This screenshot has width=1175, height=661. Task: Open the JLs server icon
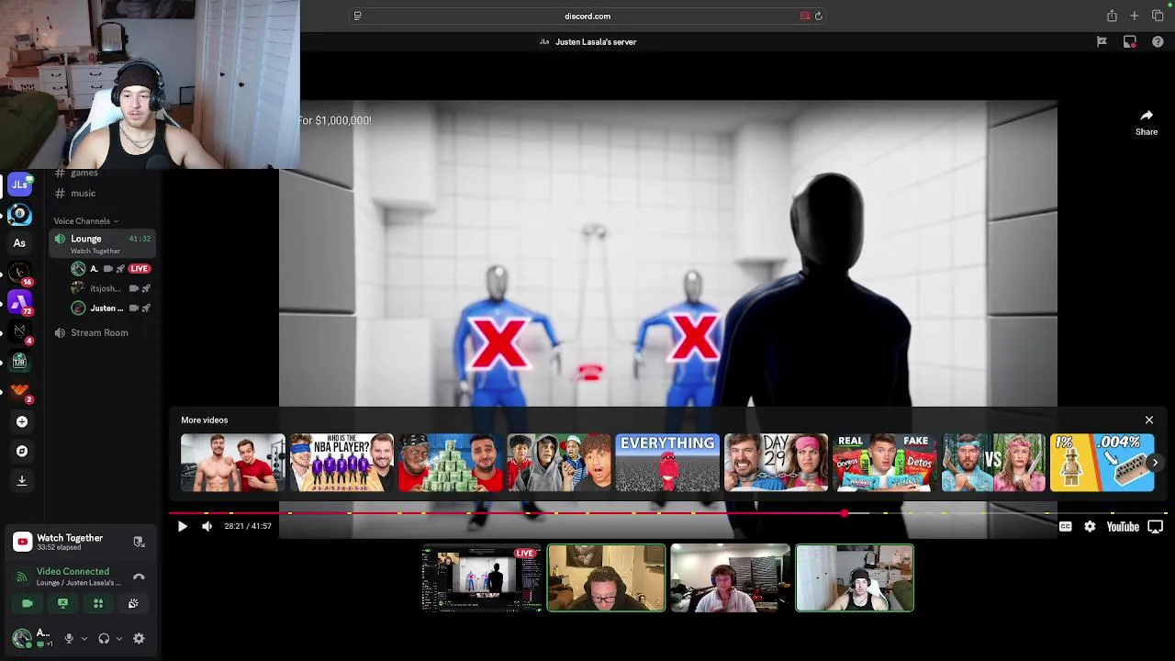19,185
